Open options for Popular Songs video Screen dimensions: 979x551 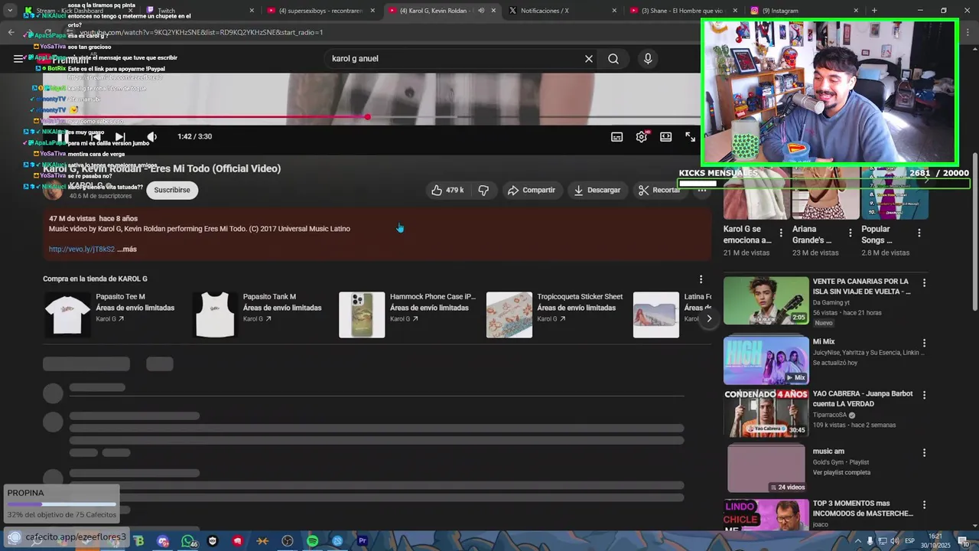pos(919,233)
